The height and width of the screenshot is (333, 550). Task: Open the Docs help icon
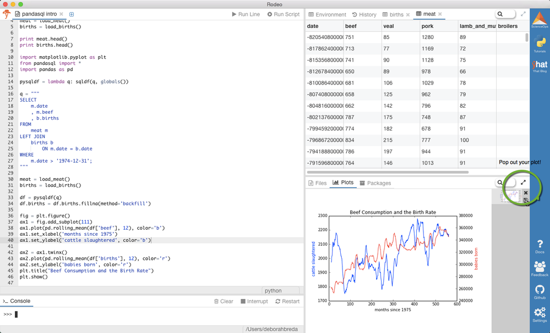[540, 246]
